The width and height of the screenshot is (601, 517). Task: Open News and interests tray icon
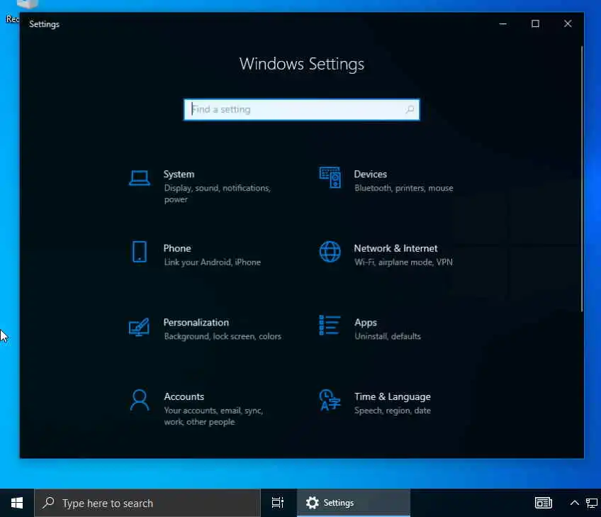tap(544, 503)
